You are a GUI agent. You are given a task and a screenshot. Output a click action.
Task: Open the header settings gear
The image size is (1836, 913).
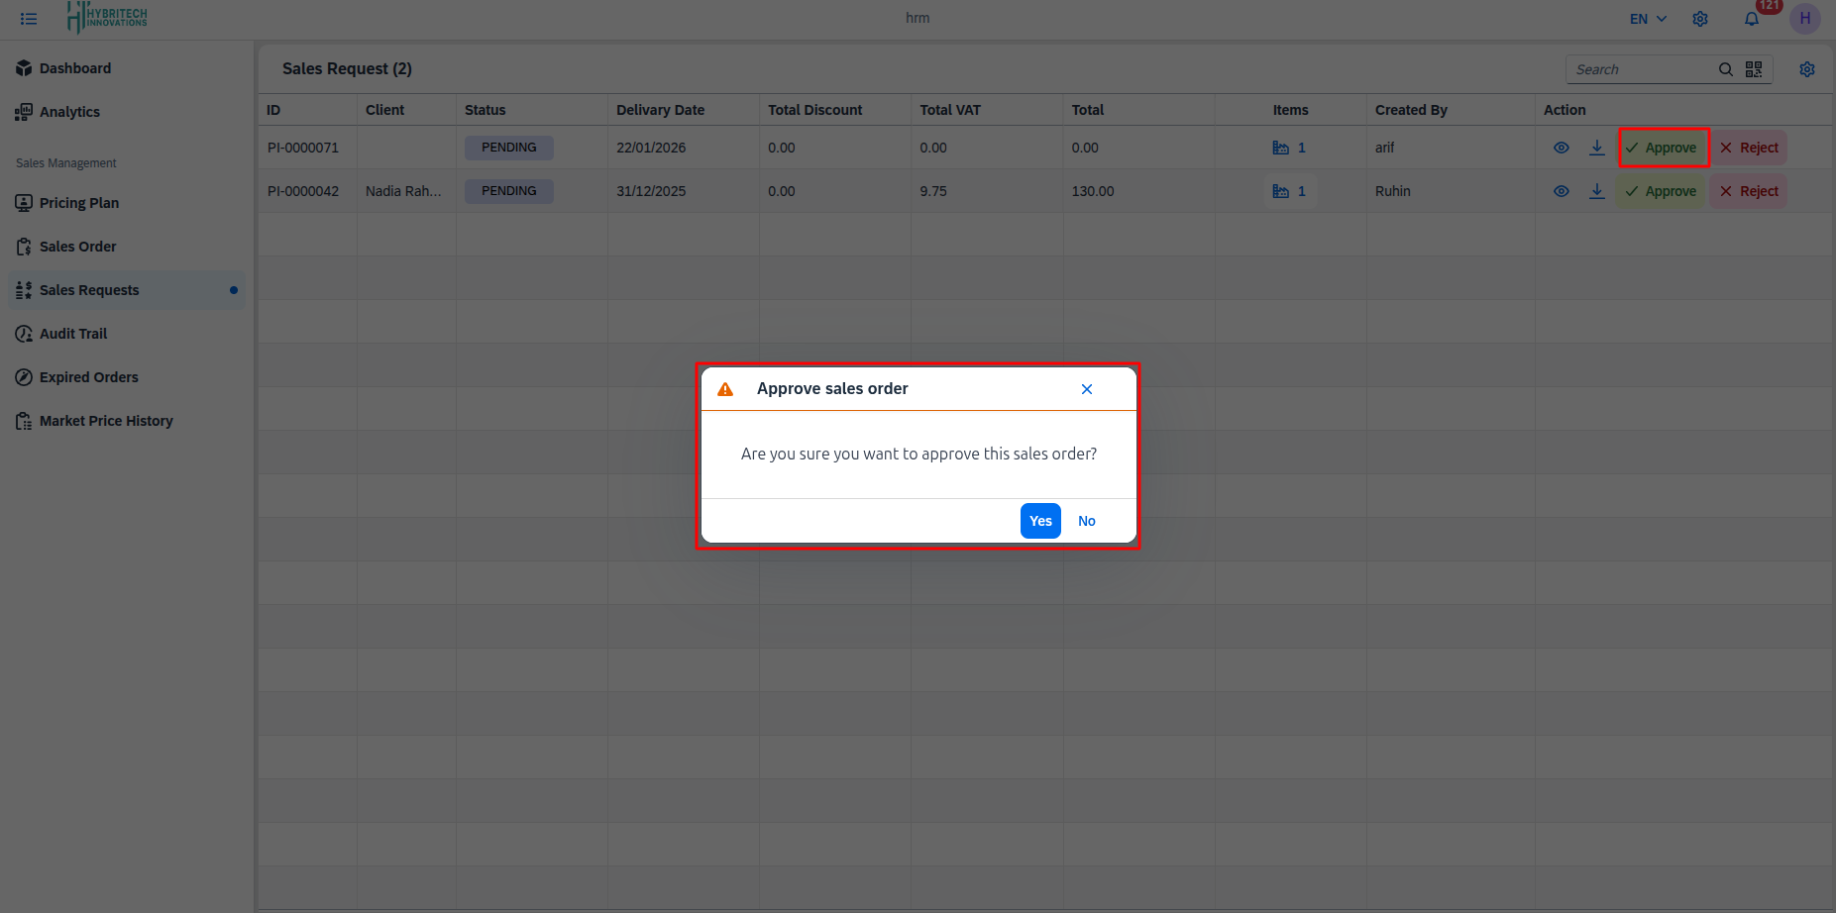[x=1700, y=19]
